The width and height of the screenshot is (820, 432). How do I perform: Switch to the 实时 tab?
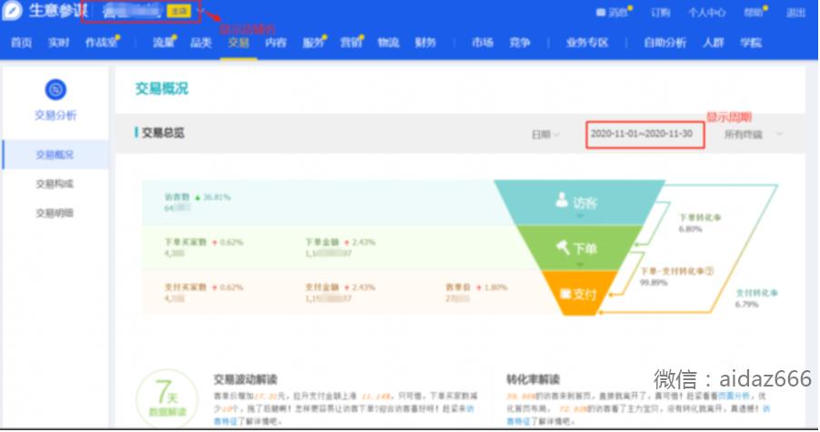58,43
